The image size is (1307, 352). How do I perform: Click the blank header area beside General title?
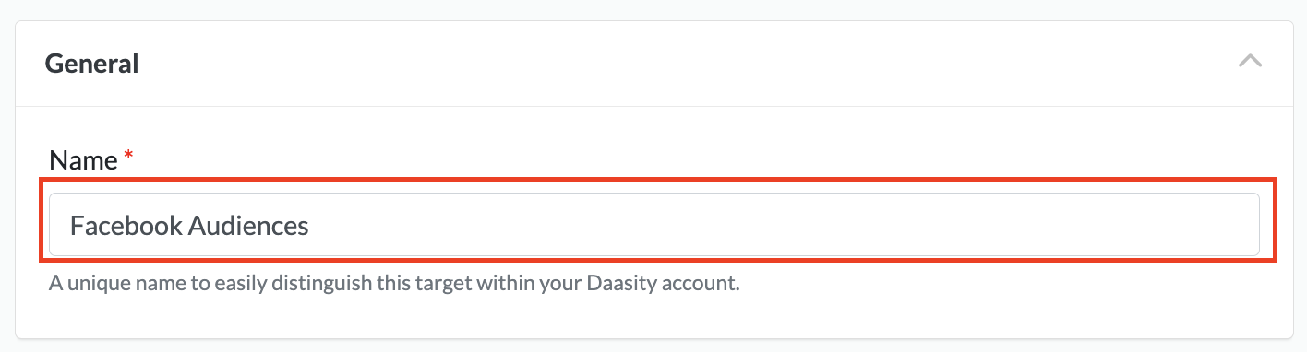(683, 64)
